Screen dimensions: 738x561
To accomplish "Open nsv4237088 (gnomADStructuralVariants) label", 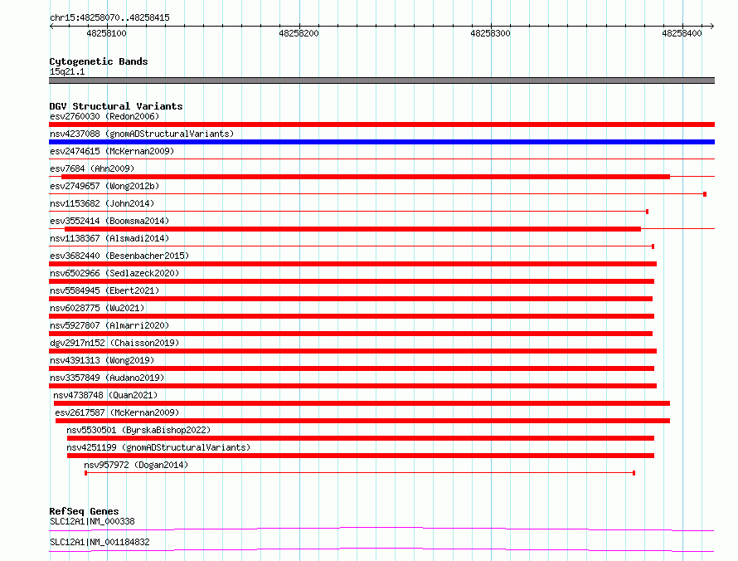I will 142,134.
